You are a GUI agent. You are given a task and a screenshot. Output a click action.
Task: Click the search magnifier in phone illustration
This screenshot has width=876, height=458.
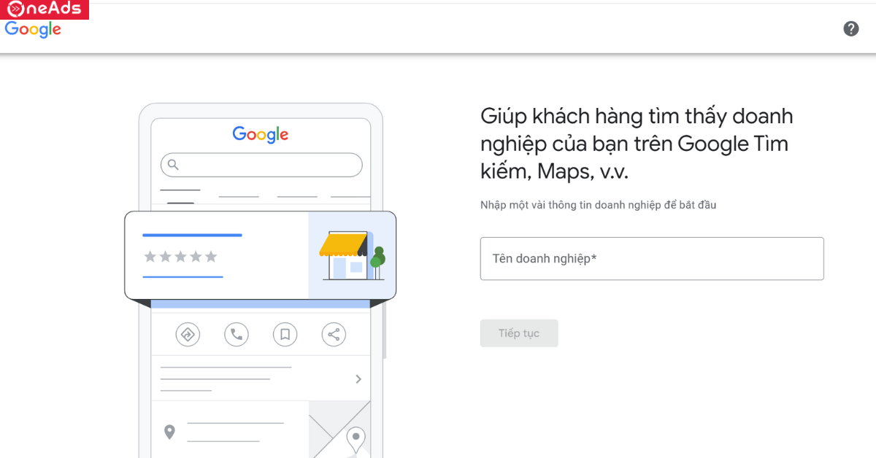(x=173, y=165)
